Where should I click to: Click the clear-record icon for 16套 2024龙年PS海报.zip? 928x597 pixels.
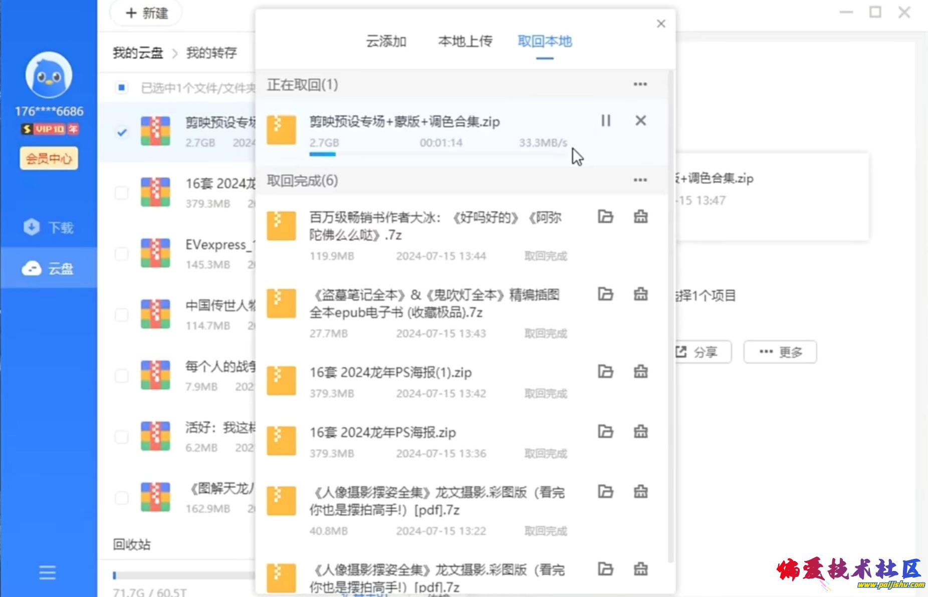640,431
